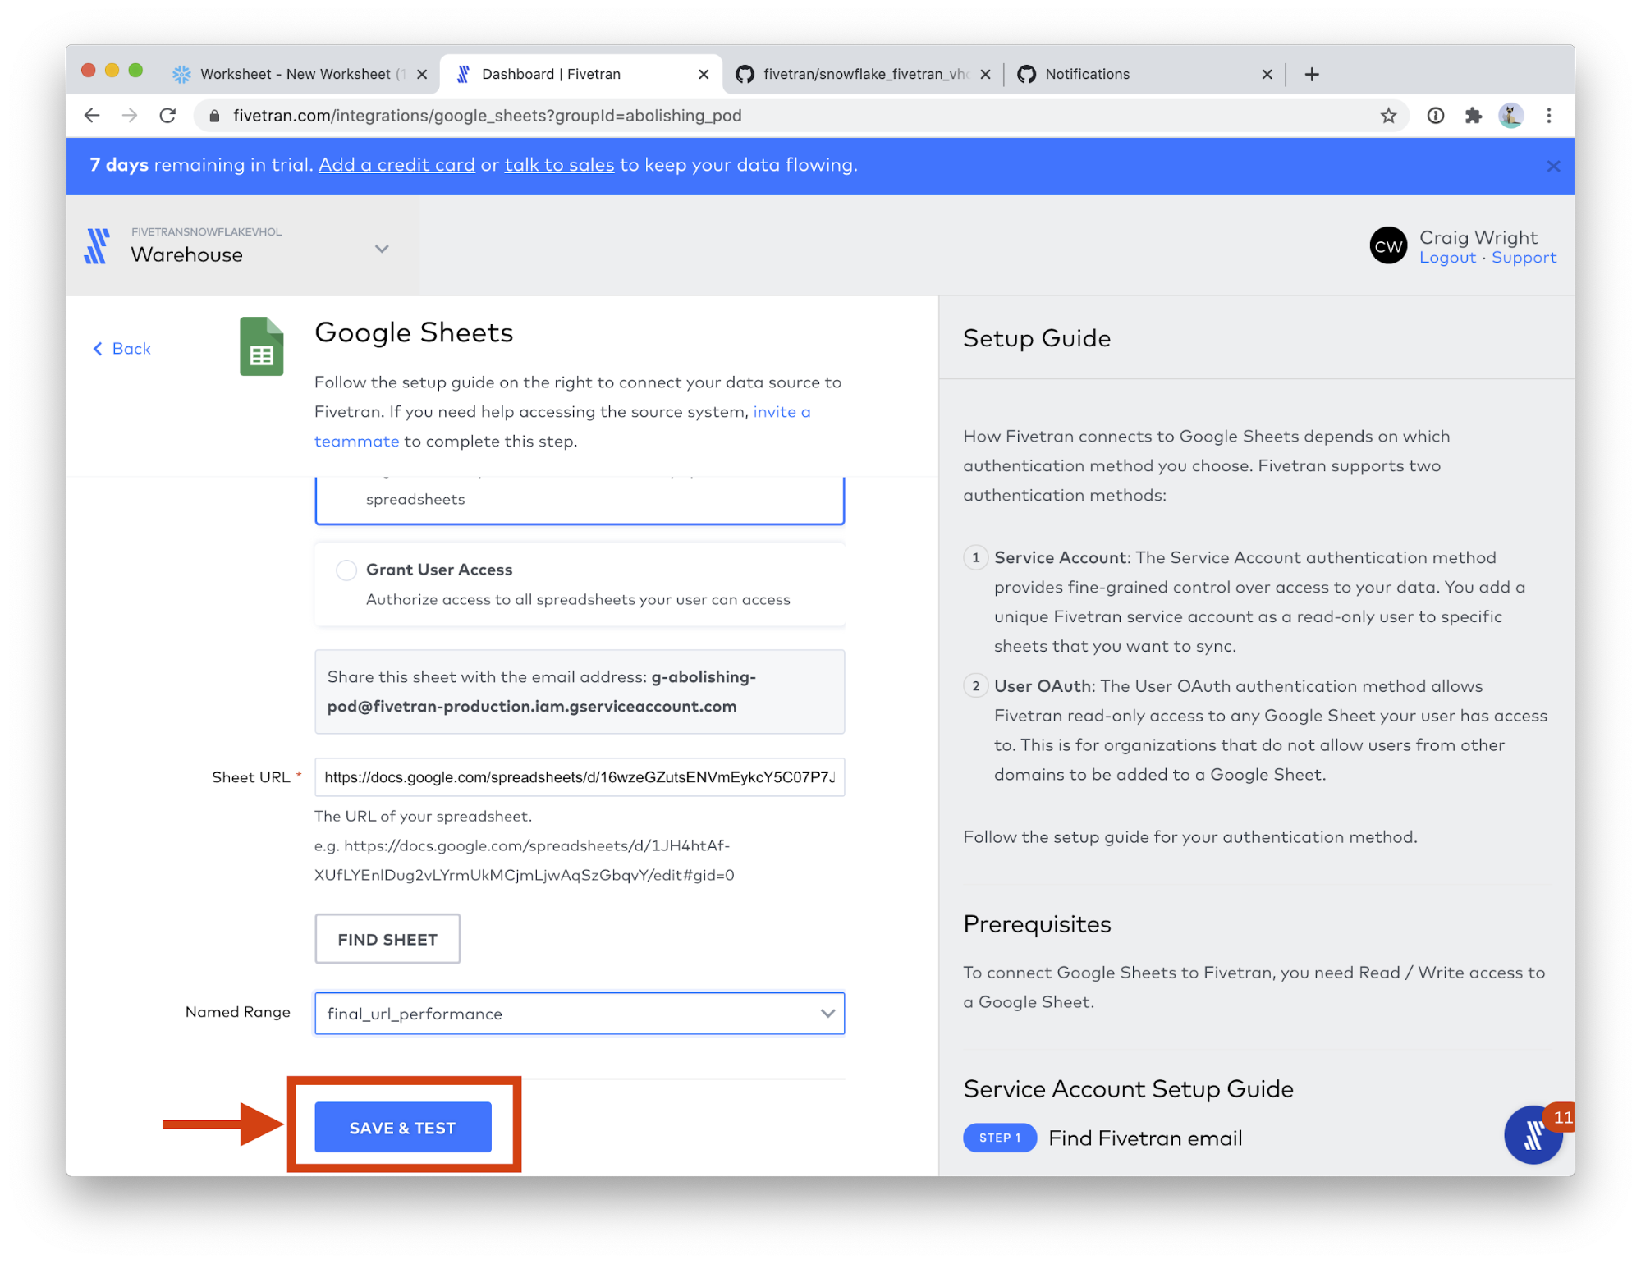Open a new browser tab
Screen dimensions: 1641x1264
pyautogui.click(x=1312, y=74)
